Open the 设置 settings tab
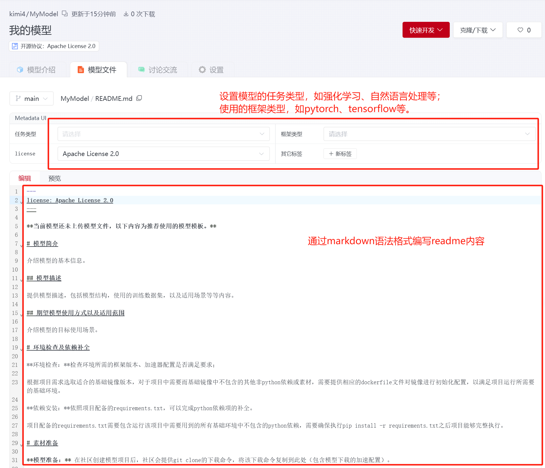The height and width of the screenshot is (468, 545). tap(211, 70)
